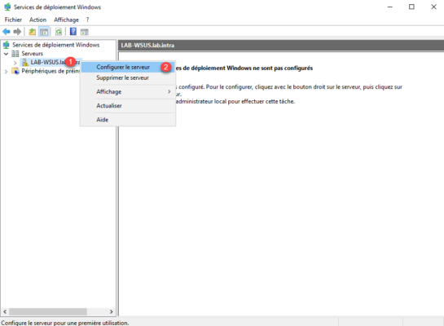This screenshot has height=326, width=444.
Task: Choose Aide in the context menu
Action: pos(128,120)
